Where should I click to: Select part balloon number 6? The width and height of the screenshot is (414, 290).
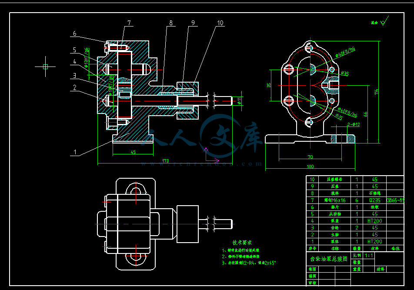click(75, 33)
